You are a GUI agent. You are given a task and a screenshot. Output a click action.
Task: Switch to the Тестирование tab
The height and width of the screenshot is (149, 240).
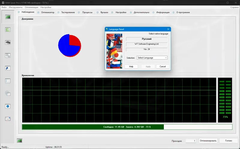[68, 12]
